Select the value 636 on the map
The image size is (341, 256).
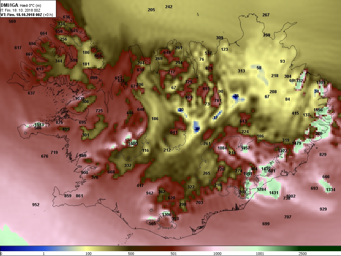coord(66,17)
